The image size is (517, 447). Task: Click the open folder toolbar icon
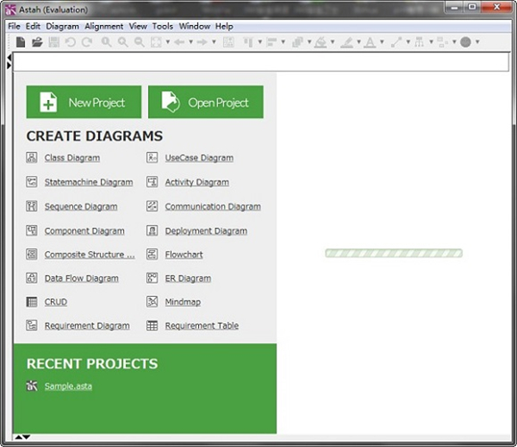[37, 41]
